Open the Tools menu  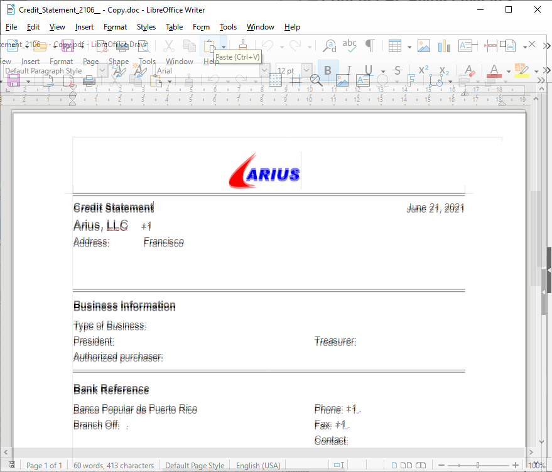pyautogui.click(x=227, y=27)
